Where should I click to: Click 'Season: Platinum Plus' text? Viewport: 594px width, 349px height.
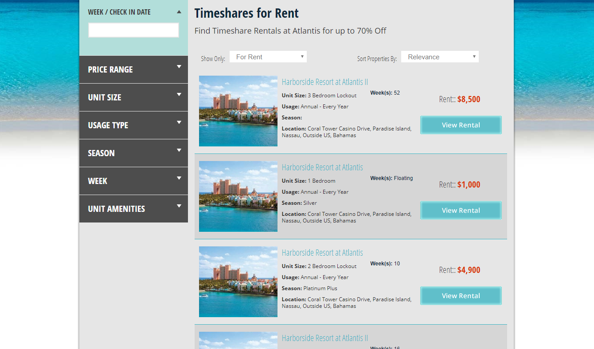(309, 288)
